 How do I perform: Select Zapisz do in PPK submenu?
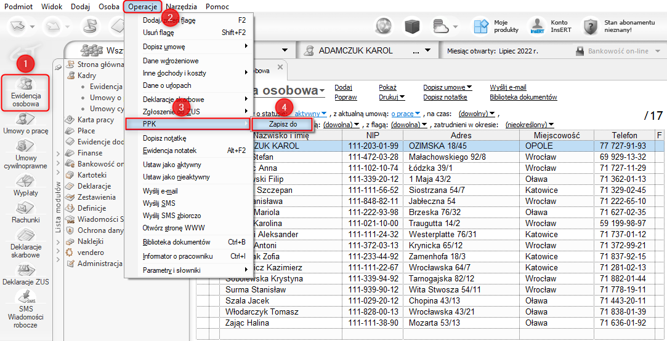click(x=283, y=124)
